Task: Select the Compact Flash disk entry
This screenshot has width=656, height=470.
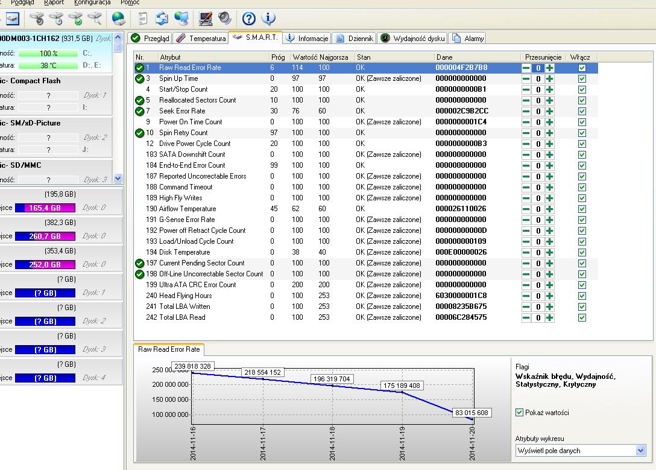Action: point(55,95)
